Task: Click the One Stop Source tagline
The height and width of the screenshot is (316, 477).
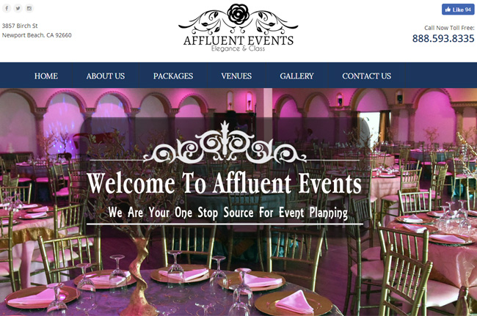Action: [x=227, y=213]
